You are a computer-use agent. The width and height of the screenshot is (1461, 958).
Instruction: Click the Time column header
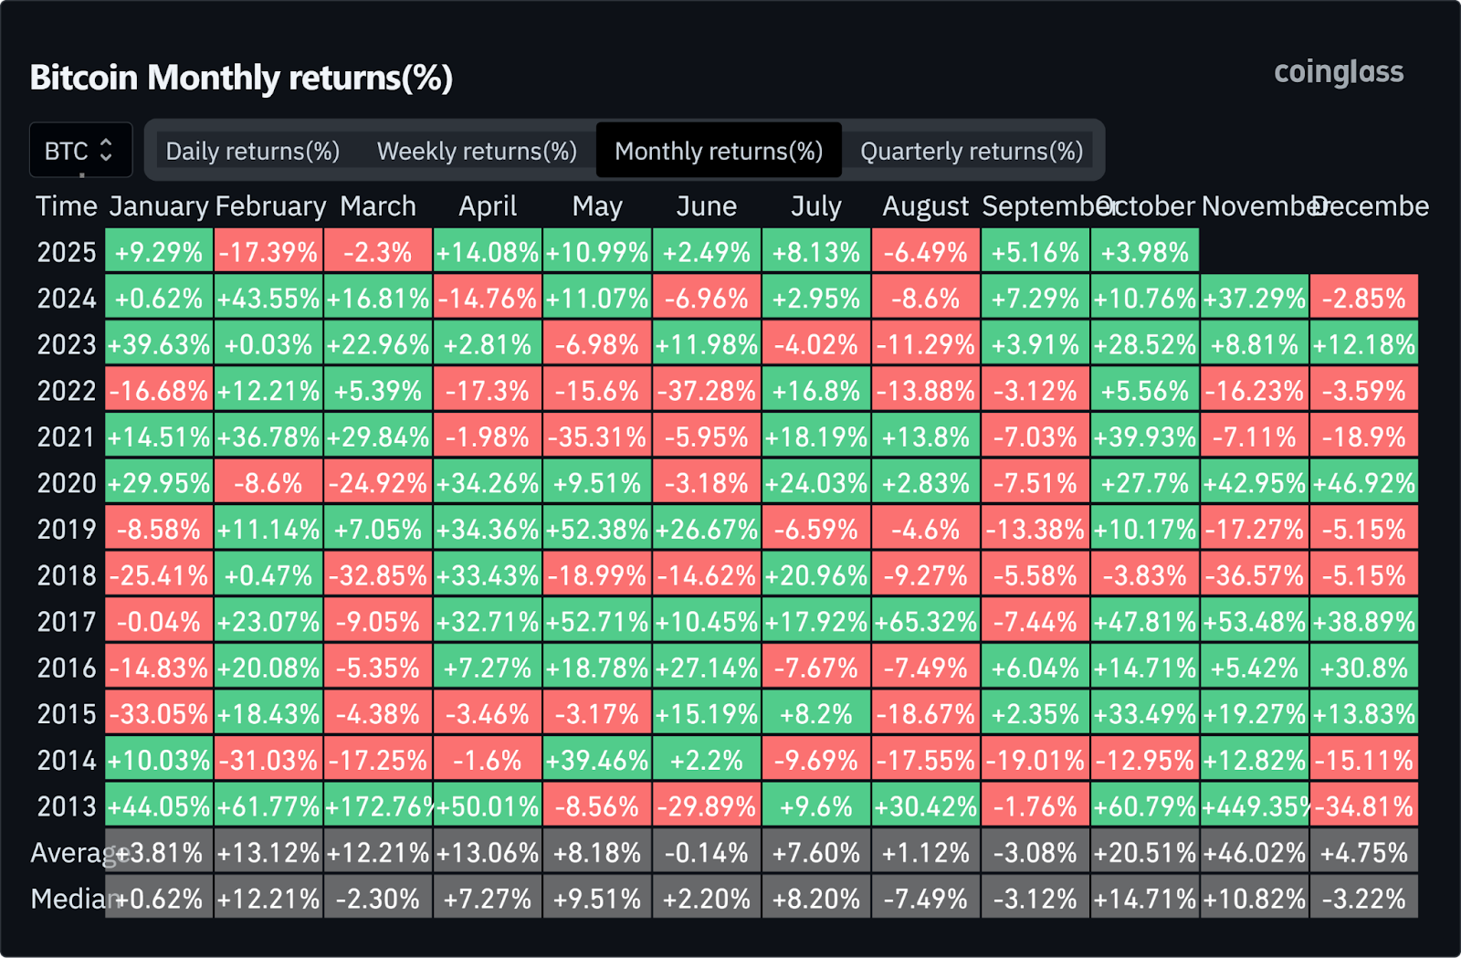pyautogui.click(x=66, y=206)
